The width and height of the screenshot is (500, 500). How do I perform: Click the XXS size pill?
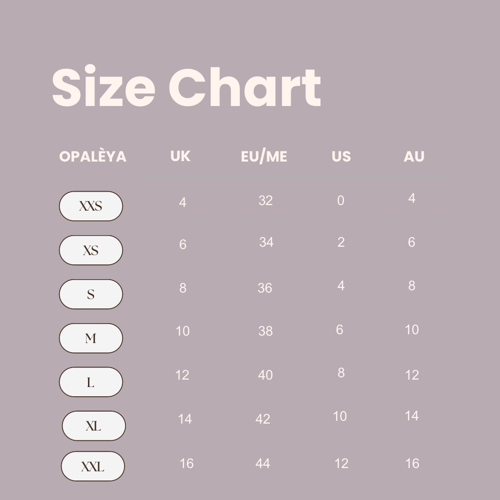(x=91, y=206)
